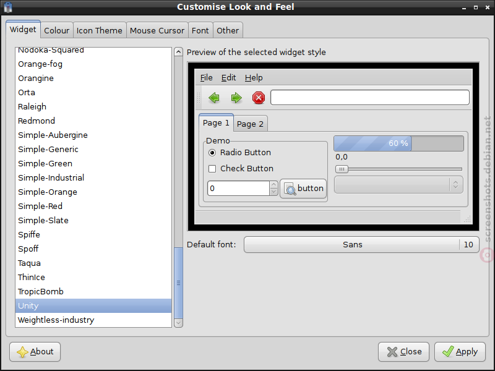
Task: Click the 60 % progress bar
Action: coord(398,143)
